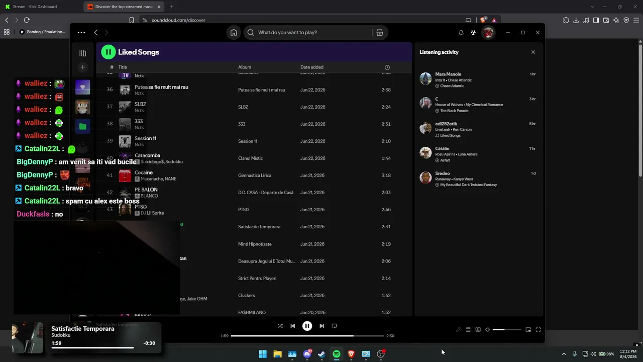This screenshot has height=362, width=643.
Task: Reload the browser page
Action: (x=27, y=20)
